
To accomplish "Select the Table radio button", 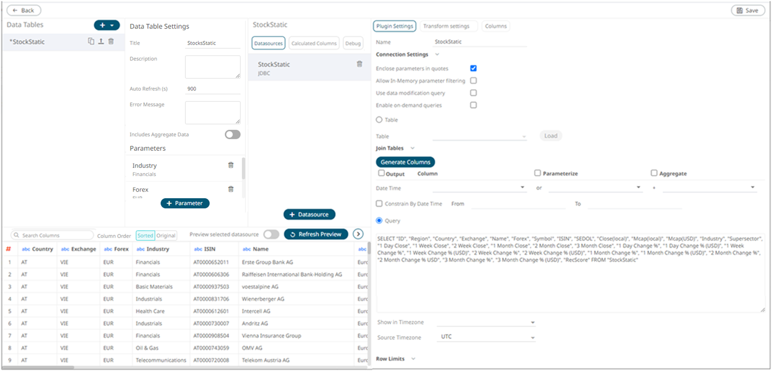I will point(379,120).
